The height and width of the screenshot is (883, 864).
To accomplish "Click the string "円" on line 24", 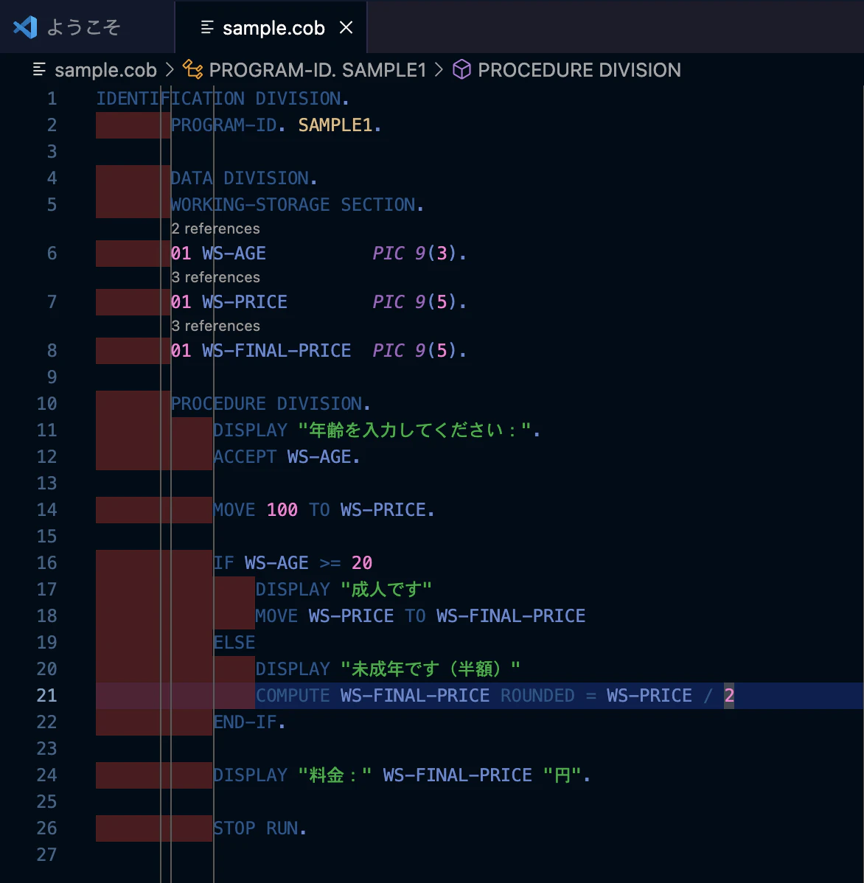I will 562,775.
